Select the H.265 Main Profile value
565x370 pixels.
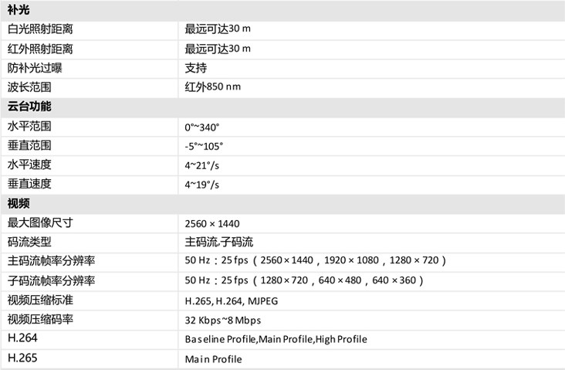[213, 359]
